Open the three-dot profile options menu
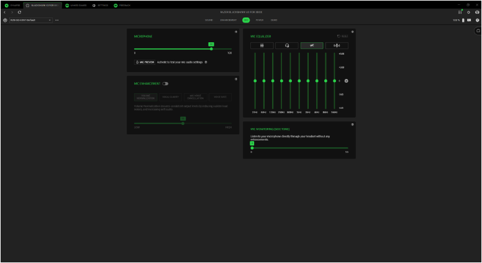Screen dimensions: 482x263 [57, 20]
